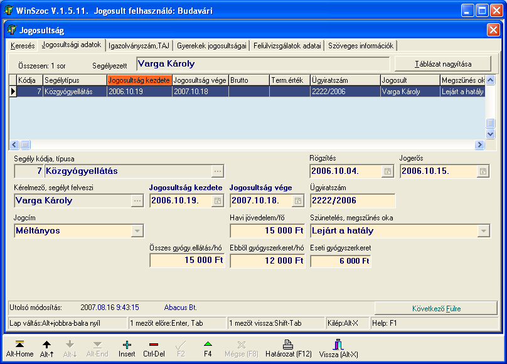Click the Jogosultság vége column header
Viewport: 507px width, 364px height.
click(200, 80)
